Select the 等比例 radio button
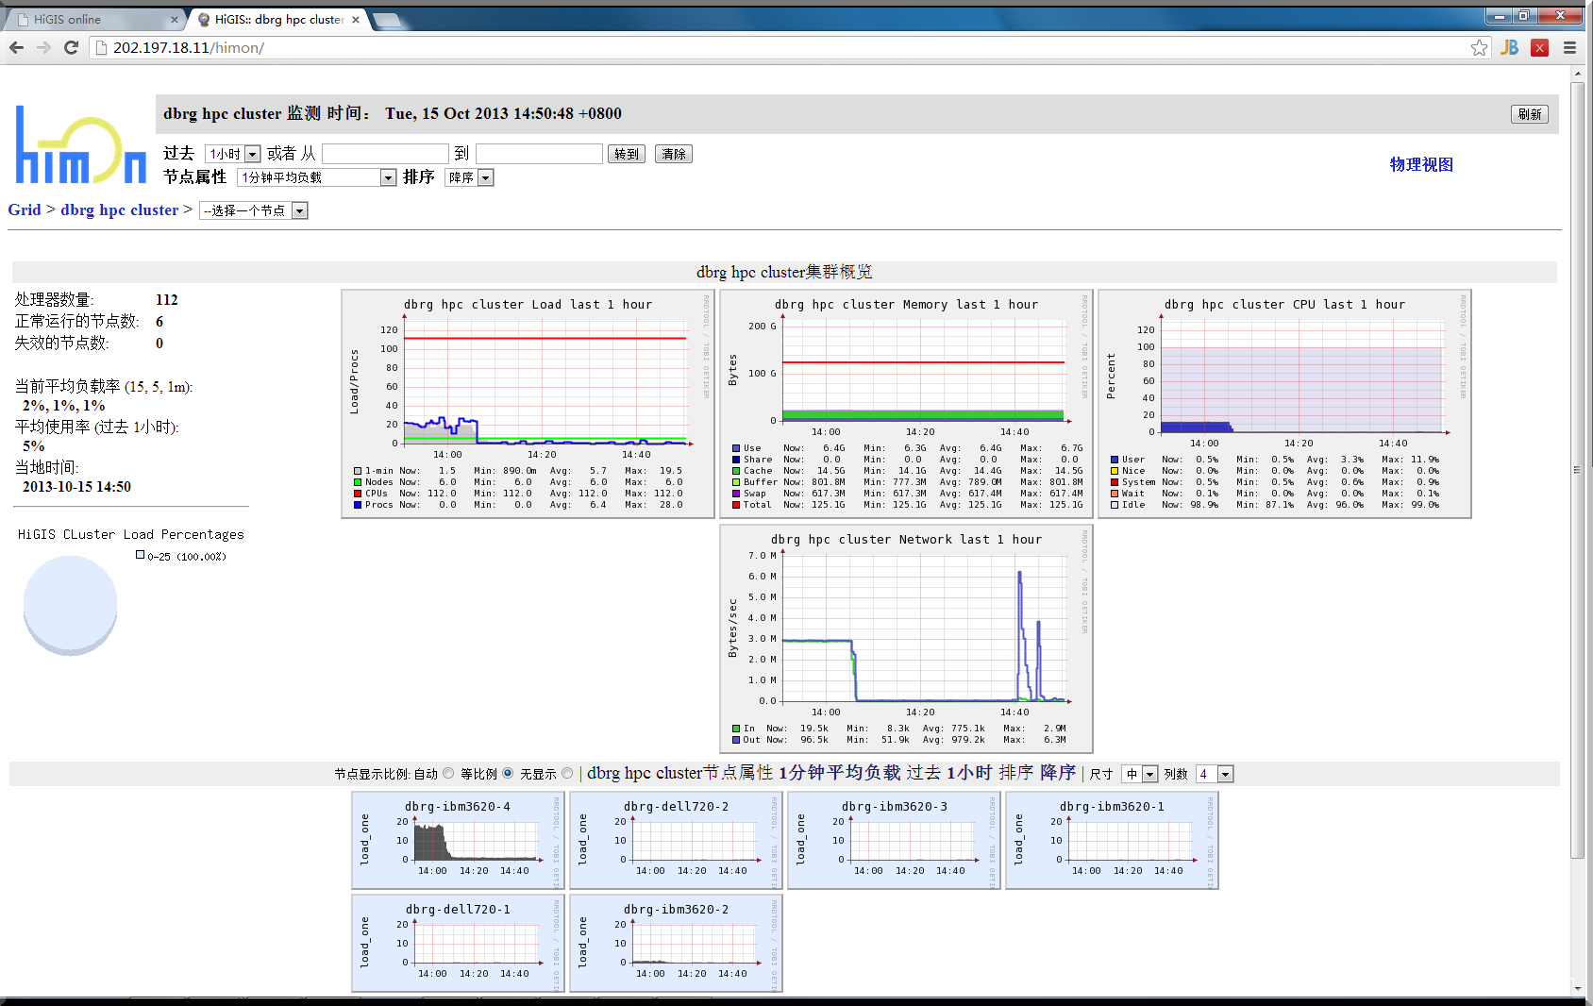 508,773
